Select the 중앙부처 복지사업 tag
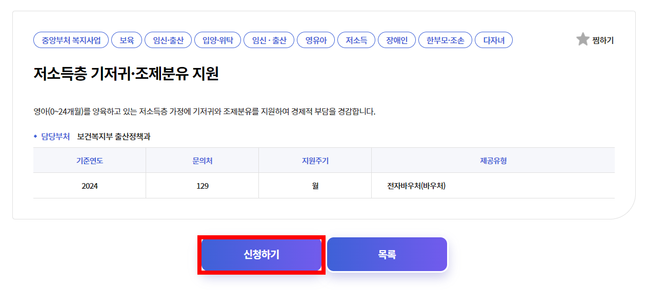The height and width of the screenshot is (290, 645). (71, 40)
